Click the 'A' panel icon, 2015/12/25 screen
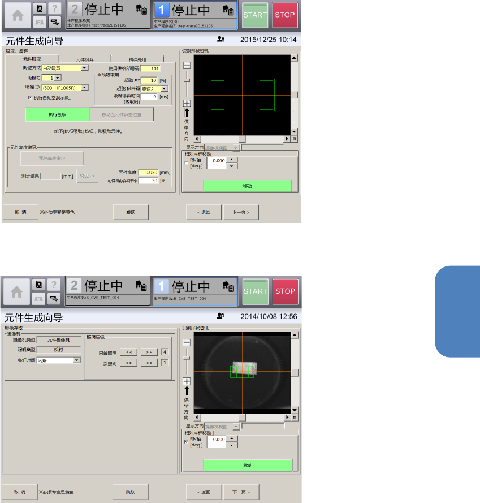Screen dimensions: 480x503 click(x=40, y=8)
